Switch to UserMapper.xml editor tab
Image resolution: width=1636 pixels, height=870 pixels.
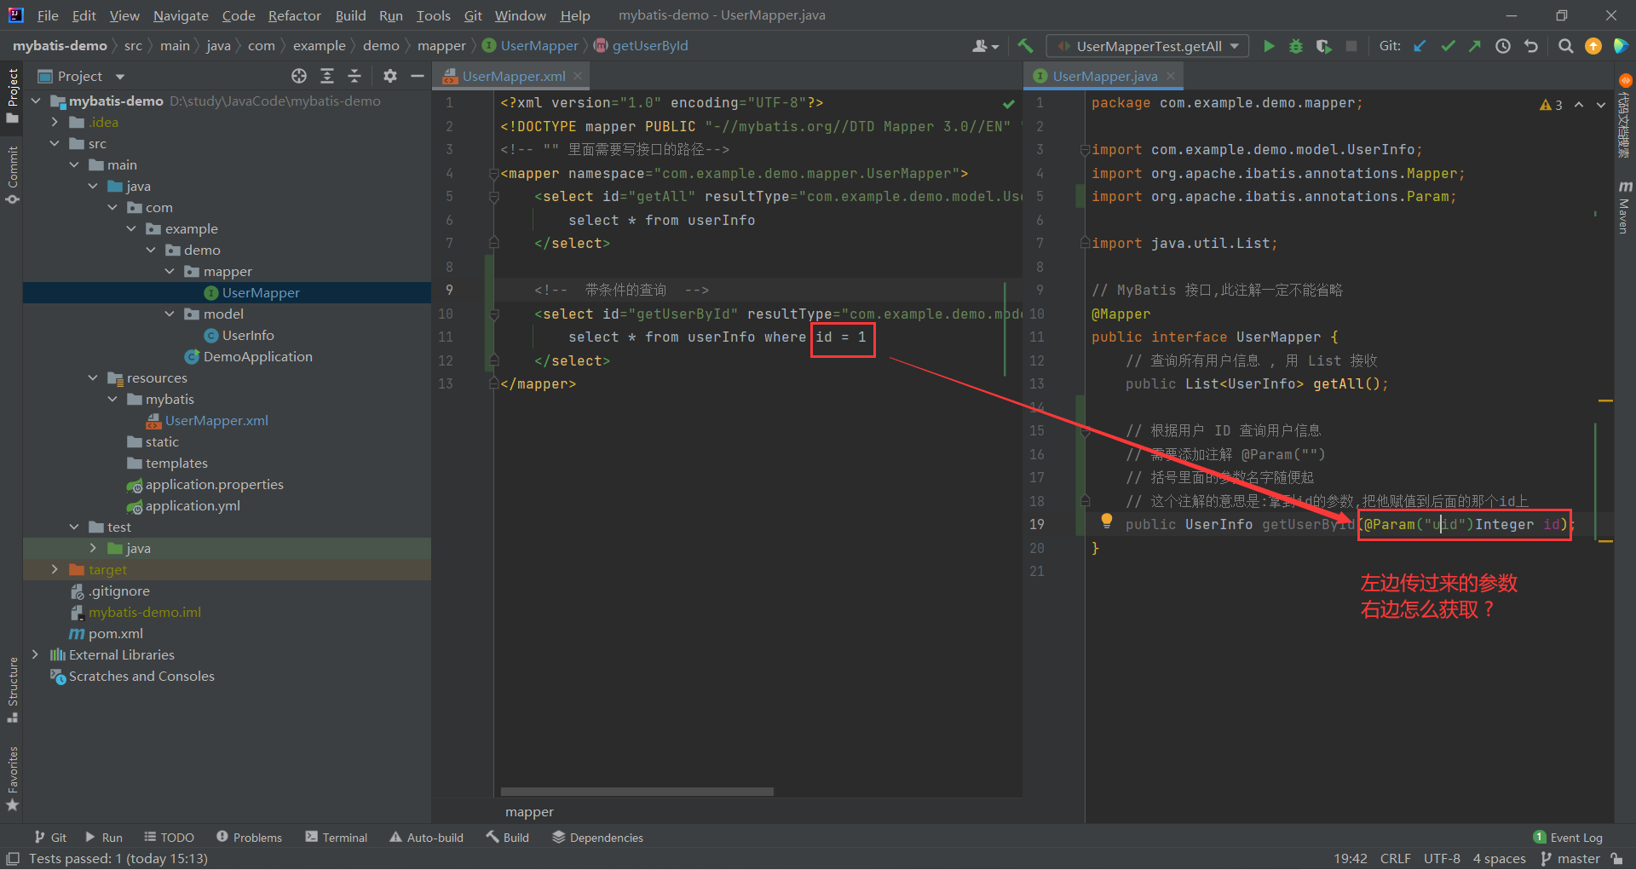pos(513,76)
